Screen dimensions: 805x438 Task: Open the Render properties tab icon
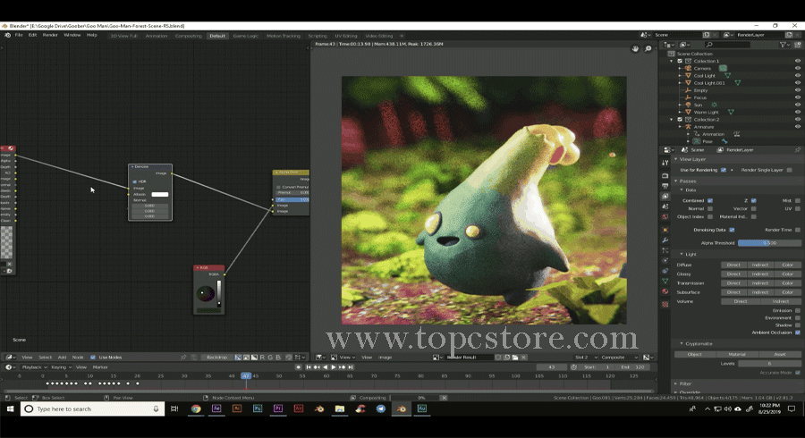(x=665, y=176)
